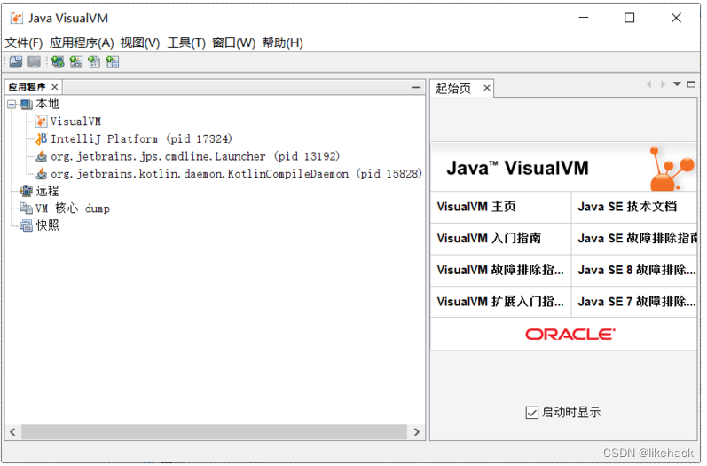Toggle the 启动时显示 checkbox

(531, 413)
